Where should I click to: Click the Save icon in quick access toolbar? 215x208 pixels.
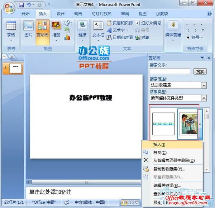tap(21, 5)
